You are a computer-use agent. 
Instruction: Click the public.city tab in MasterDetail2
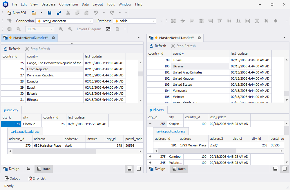coord(11,110)
